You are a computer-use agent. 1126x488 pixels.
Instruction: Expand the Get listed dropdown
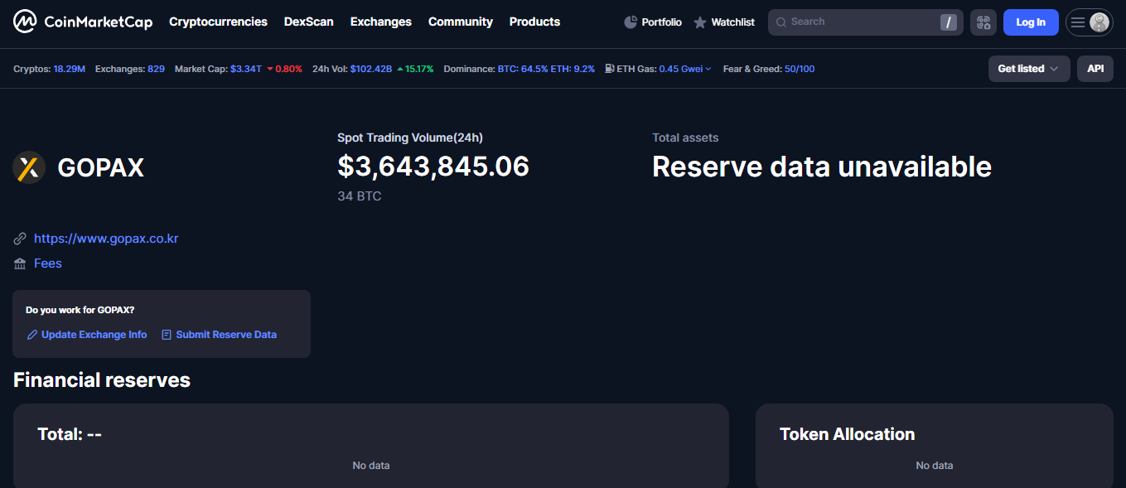pos(1029,69)
